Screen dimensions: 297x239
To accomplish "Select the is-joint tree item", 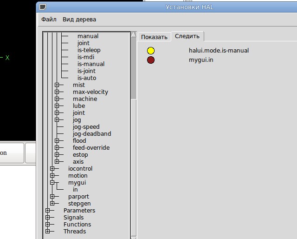I will (x=86, y=71).
